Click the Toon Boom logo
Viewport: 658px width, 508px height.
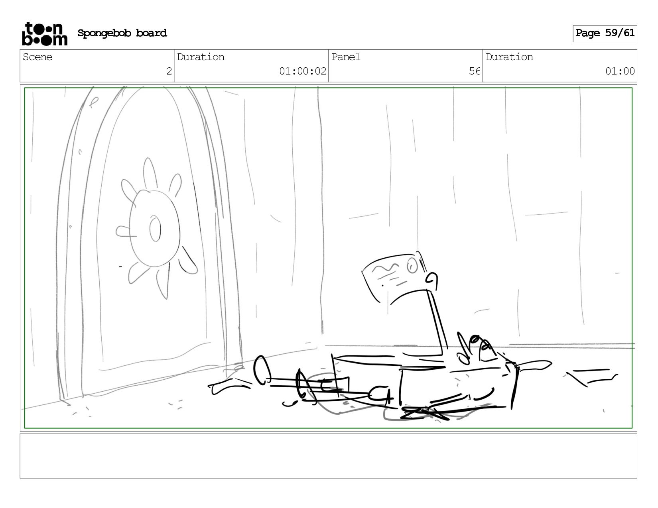click(x=44, y=33)
